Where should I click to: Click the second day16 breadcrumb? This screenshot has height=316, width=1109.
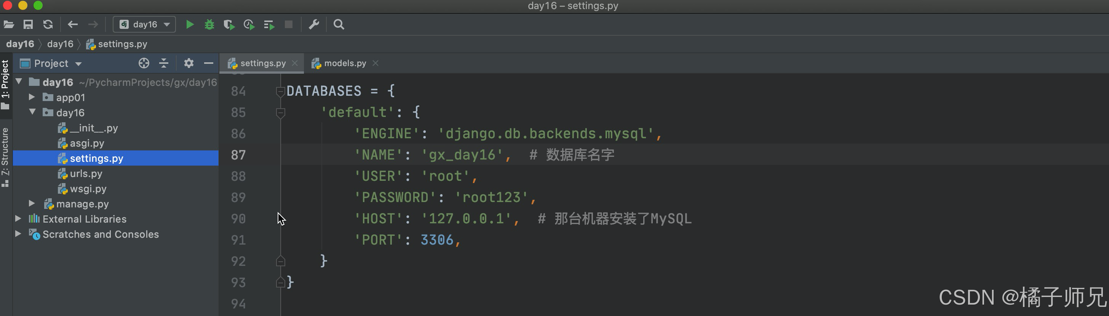tap(60, 44)
